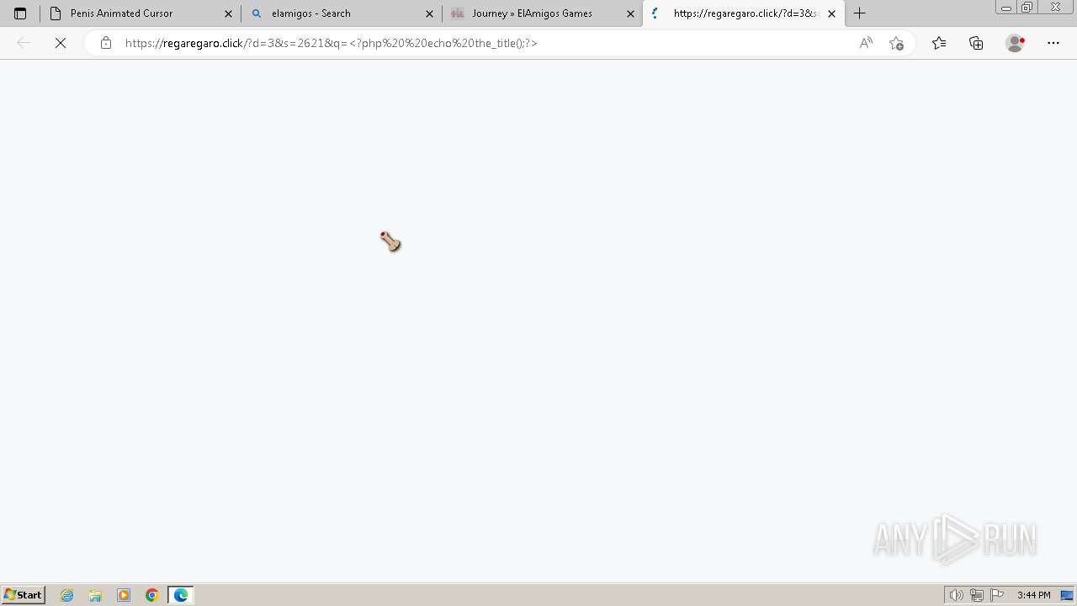Click the Show desktop tray icon

point(1067,595)
